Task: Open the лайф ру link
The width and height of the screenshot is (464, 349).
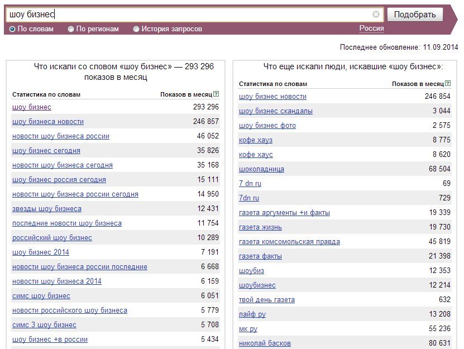Action: (252, 314)
